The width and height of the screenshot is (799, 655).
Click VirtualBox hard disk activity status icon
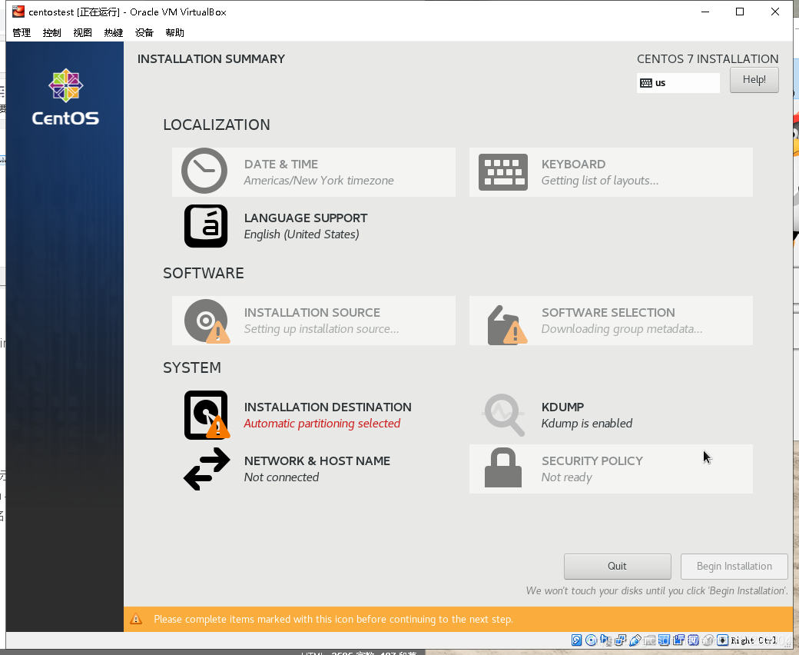pyautogui.click(x=576, y=640)
